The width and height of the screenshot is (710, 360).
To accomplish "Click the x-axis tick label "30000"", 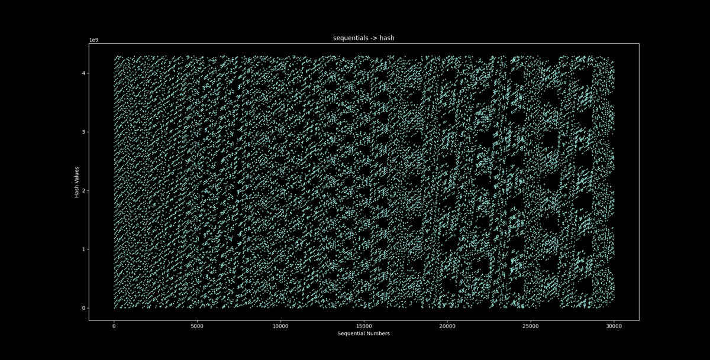I will point(614,326).
